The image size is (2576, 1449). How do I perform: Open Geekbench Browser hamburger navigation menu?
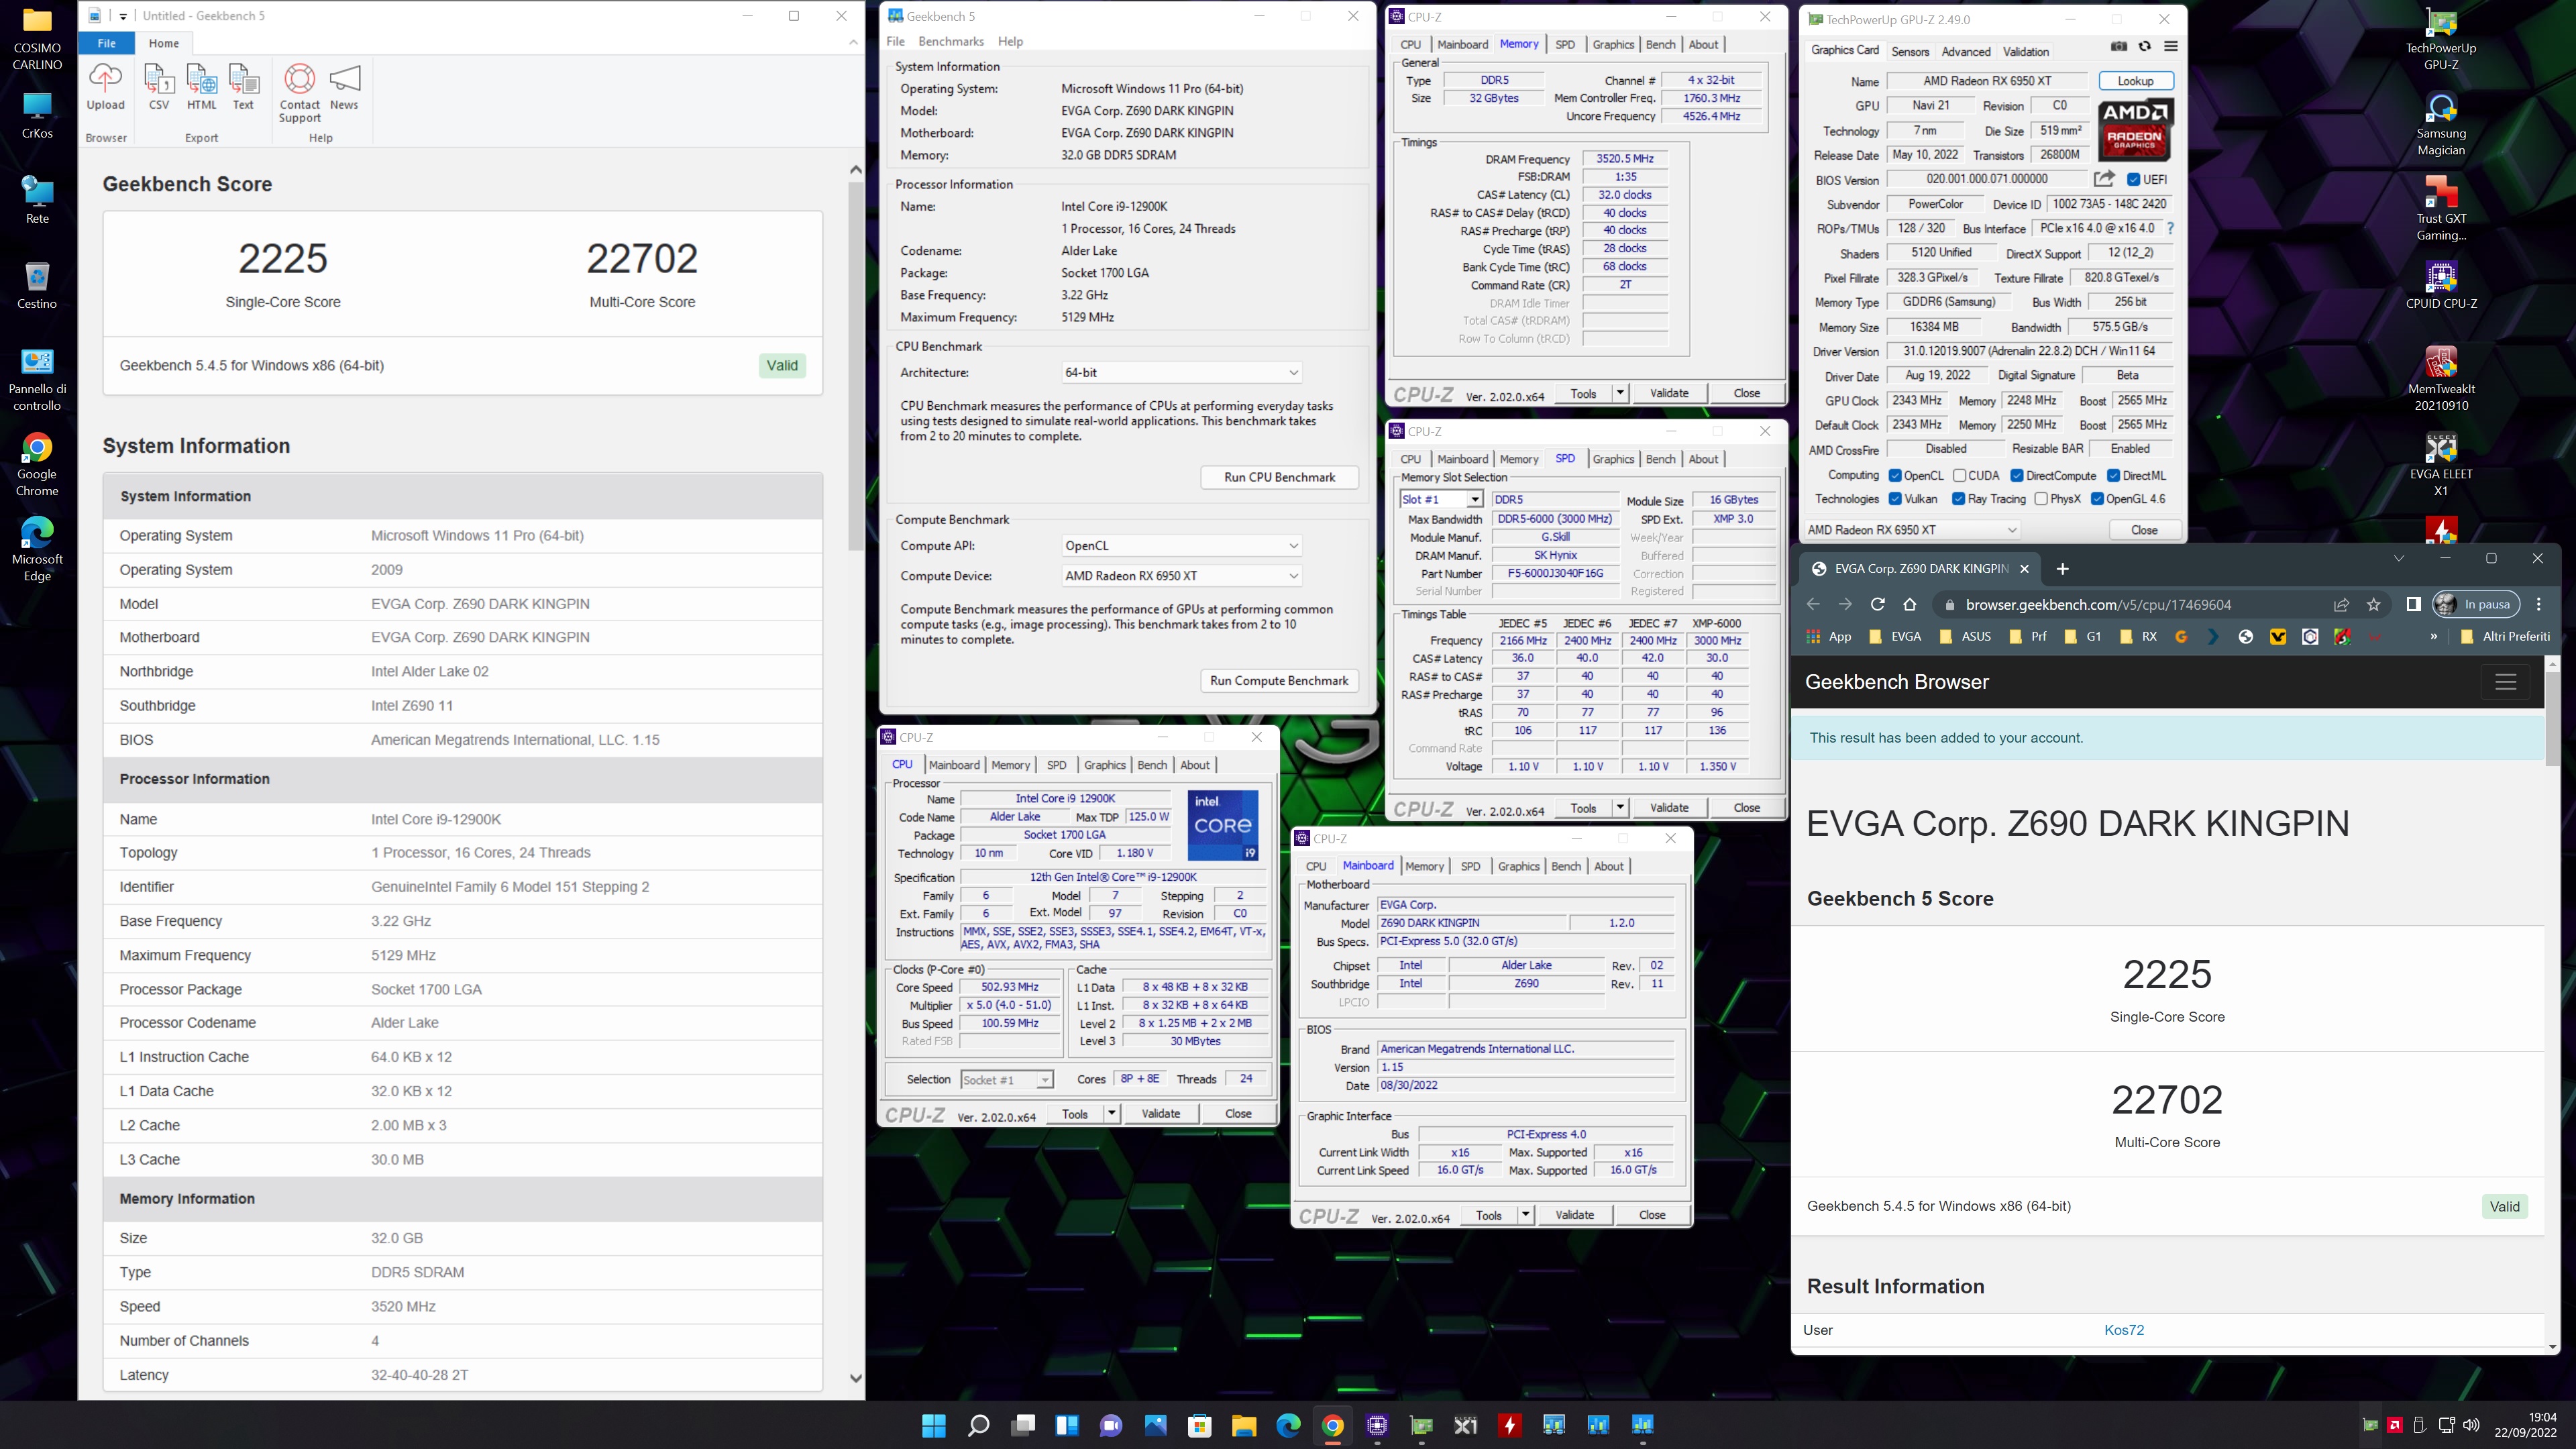coord(2505,682)
